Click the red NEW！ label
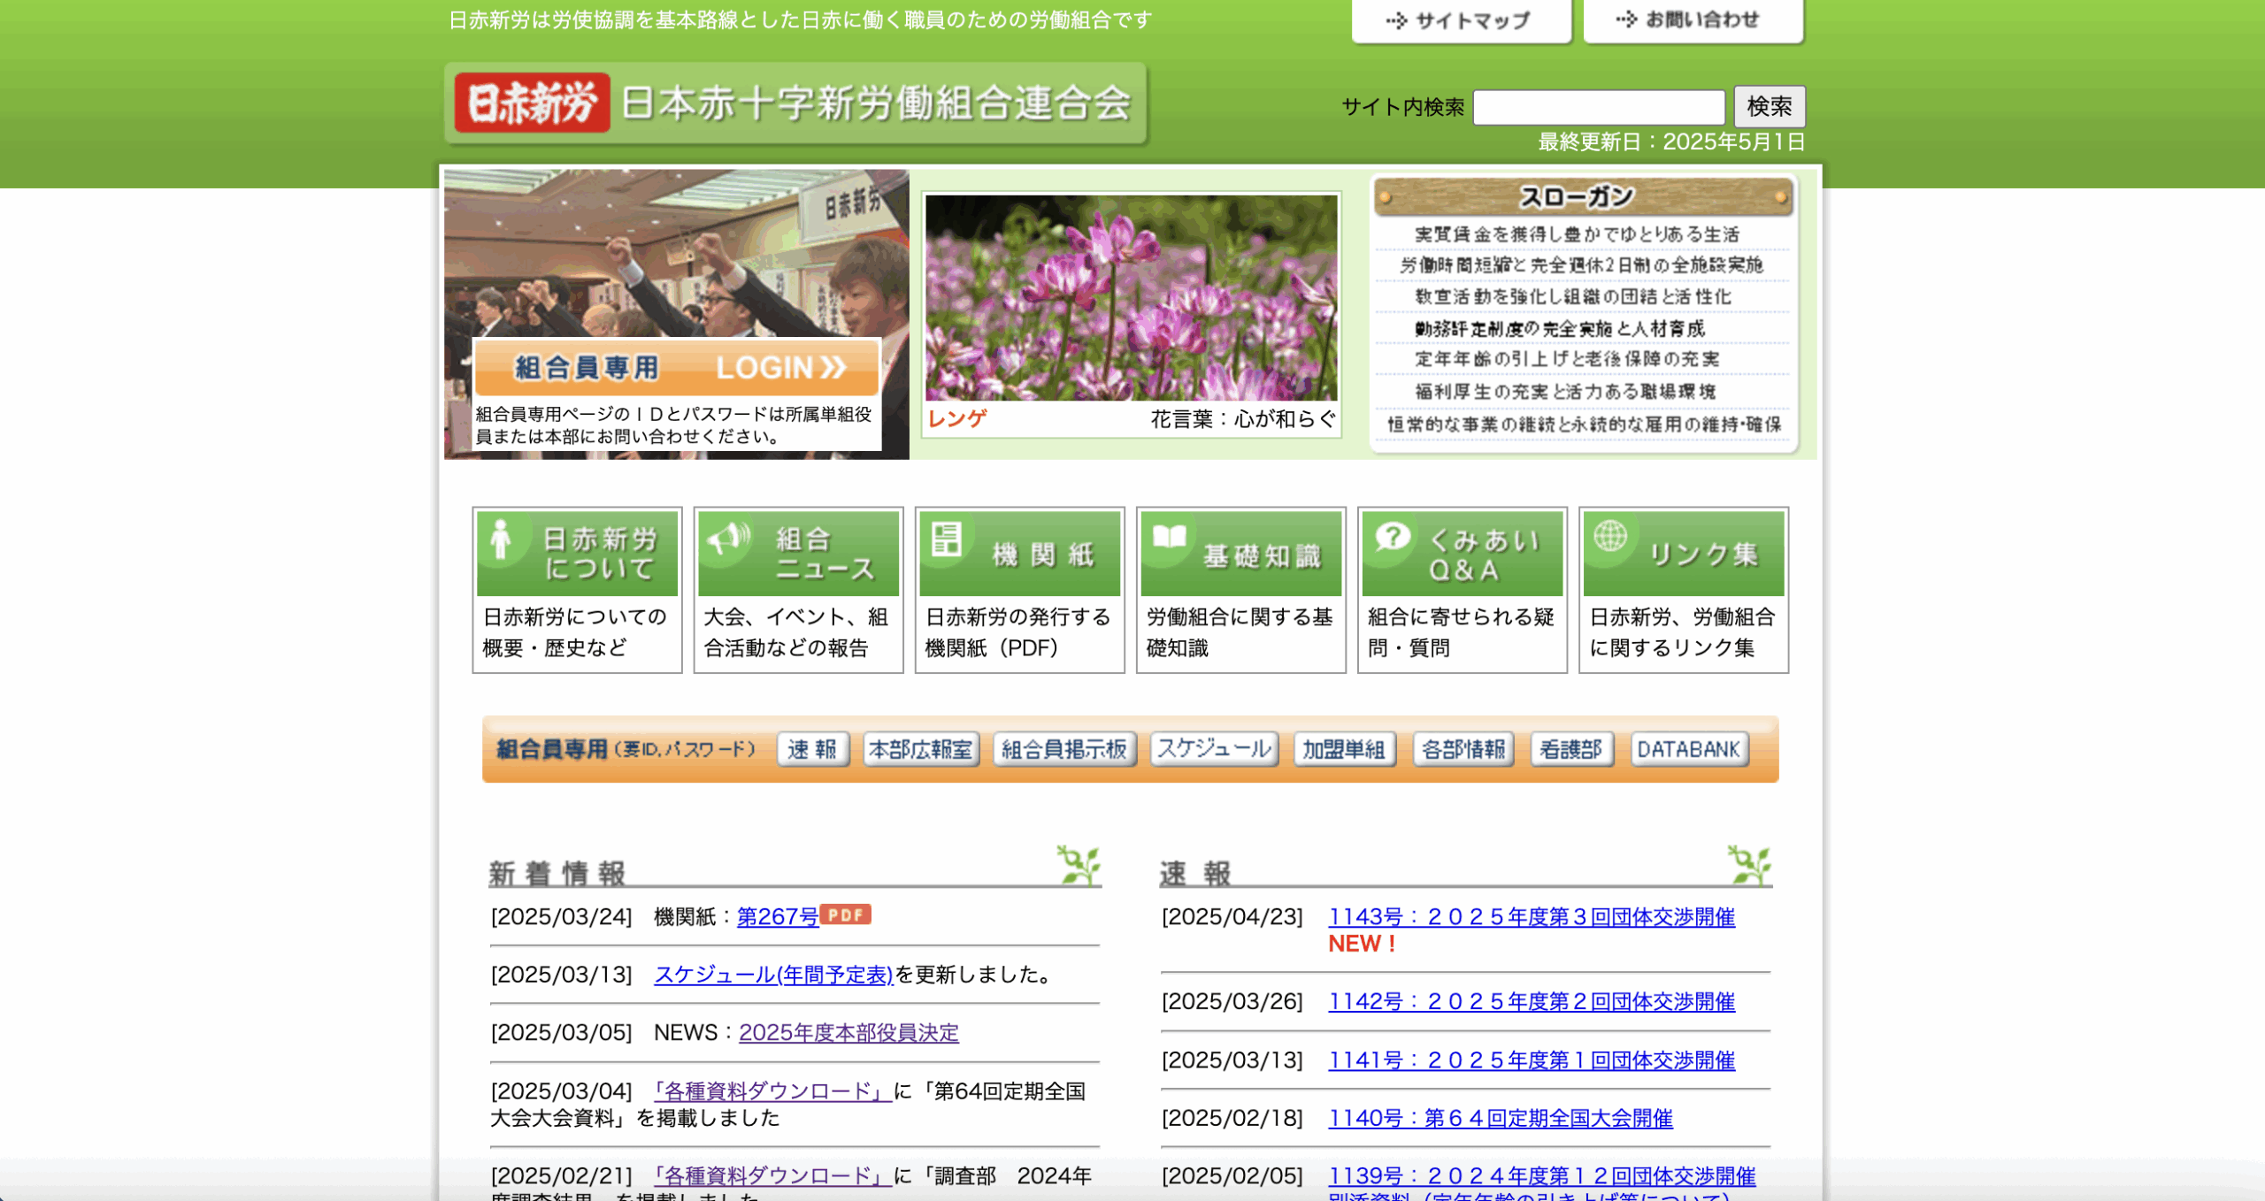 [x=1363, y=944]
